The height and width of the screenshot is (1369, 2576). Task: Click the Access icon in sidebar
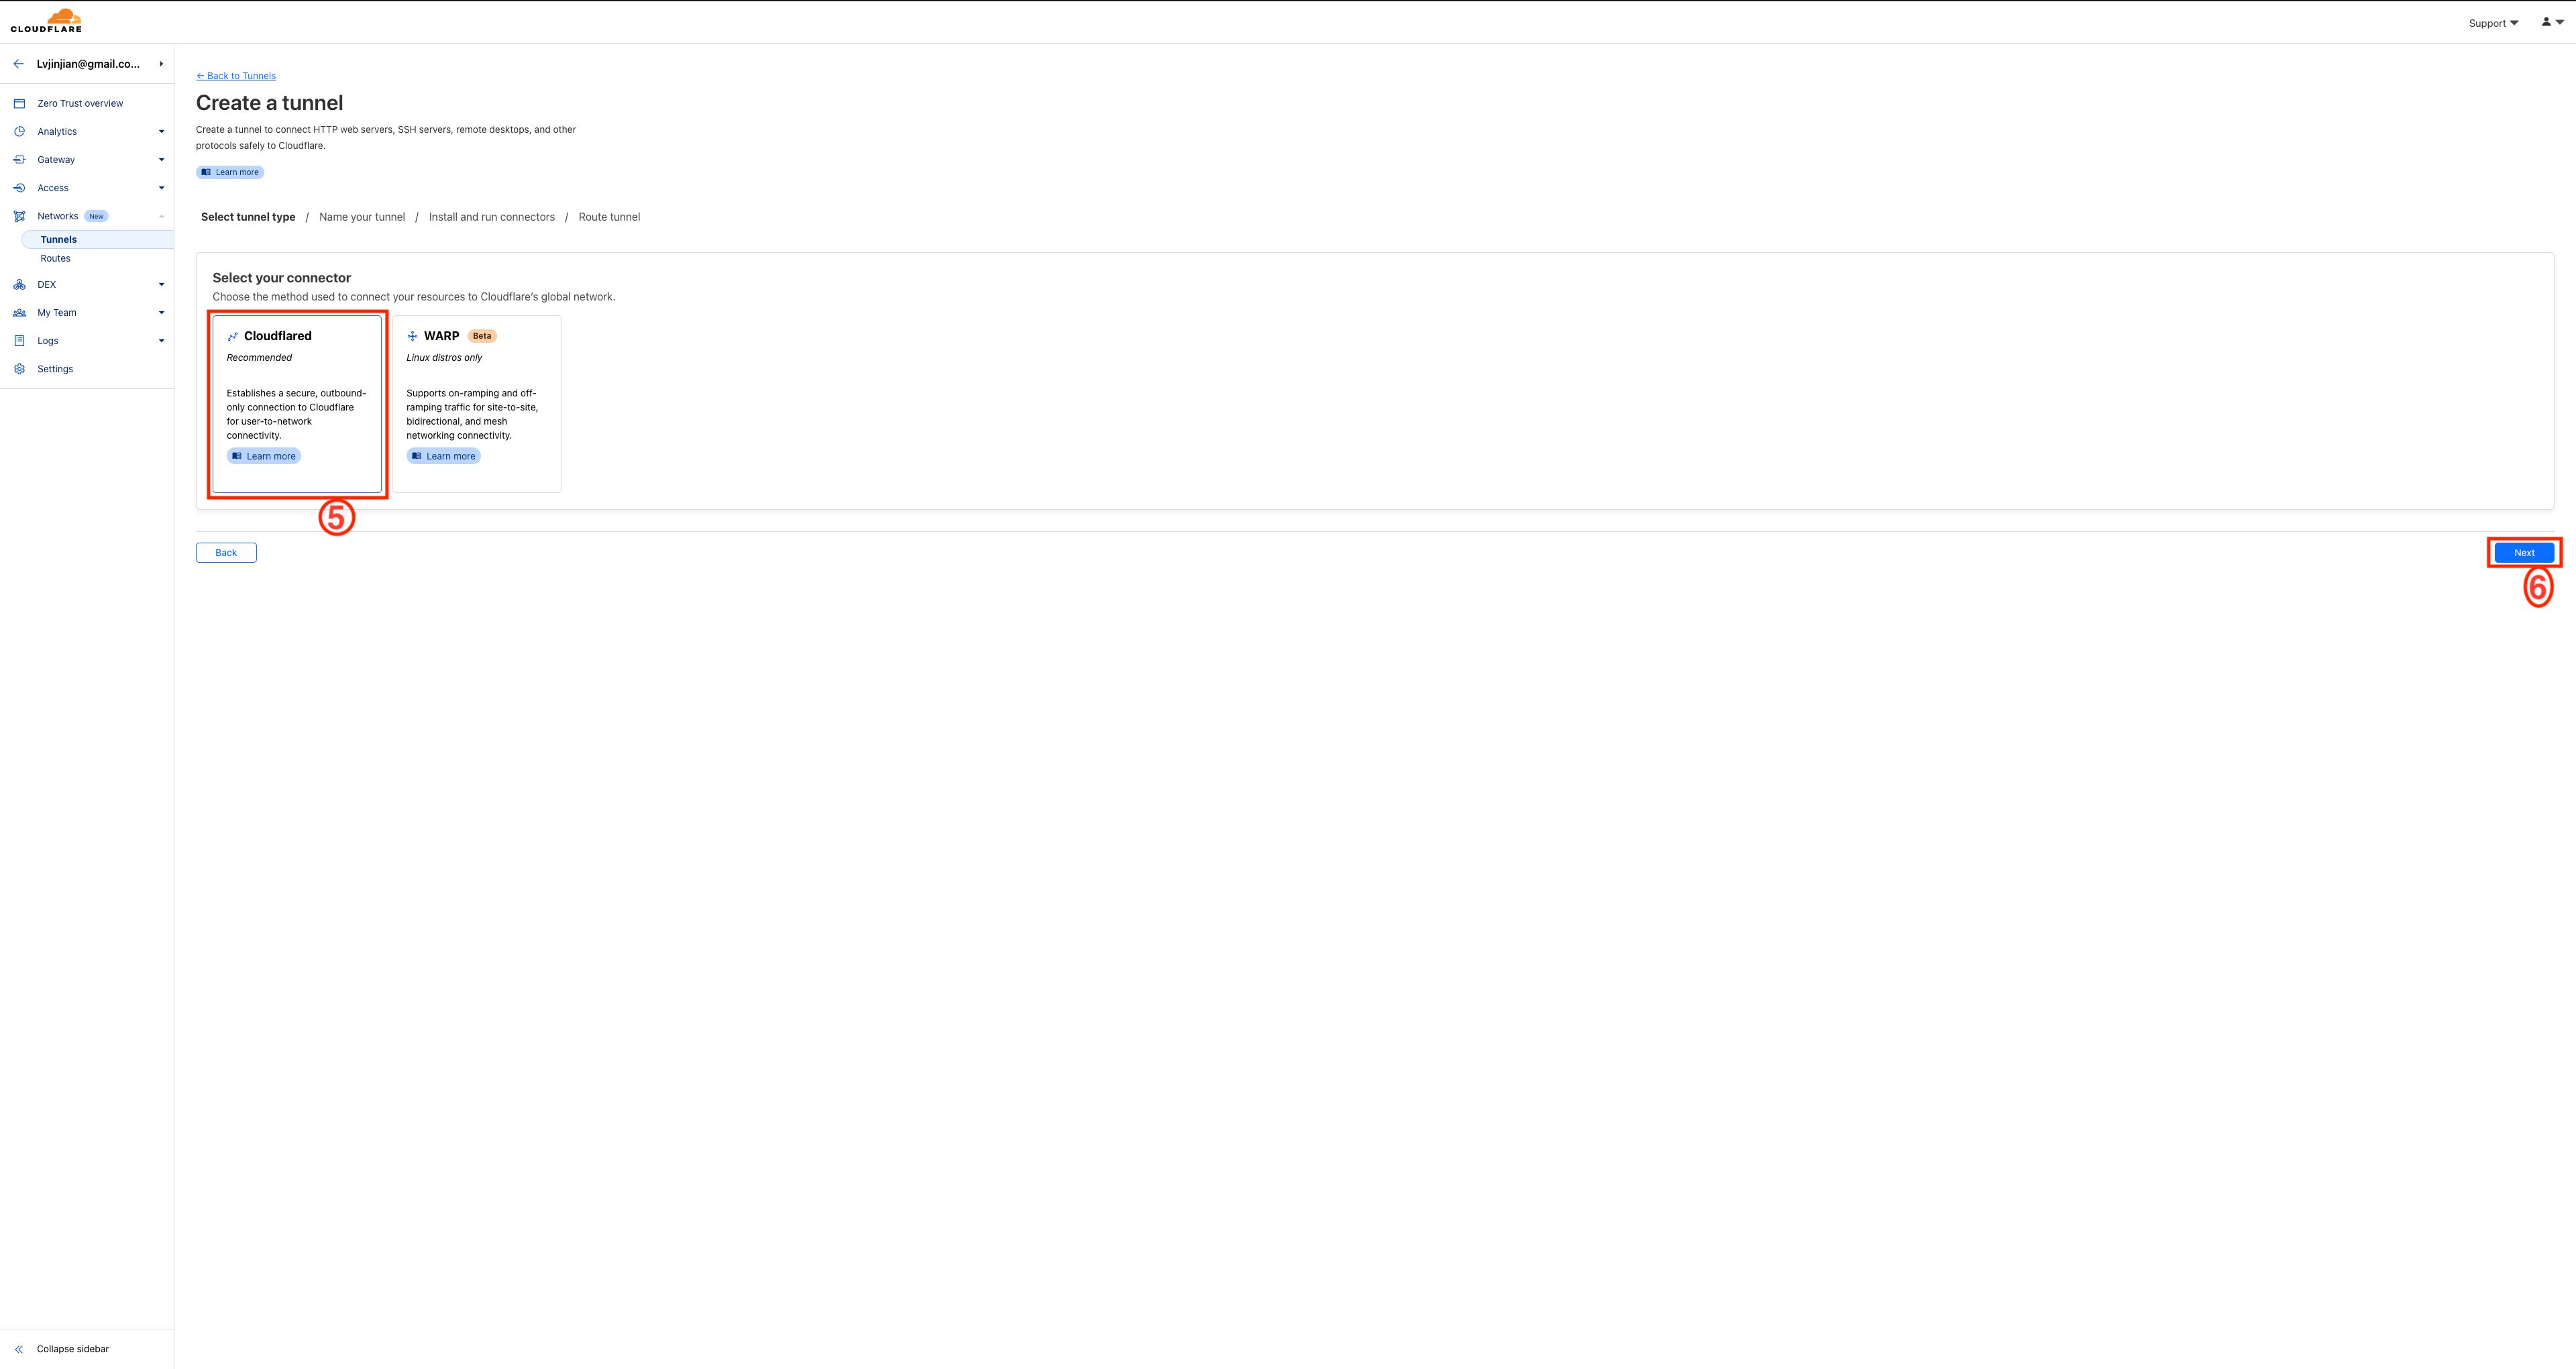click(x=19, y=188)
